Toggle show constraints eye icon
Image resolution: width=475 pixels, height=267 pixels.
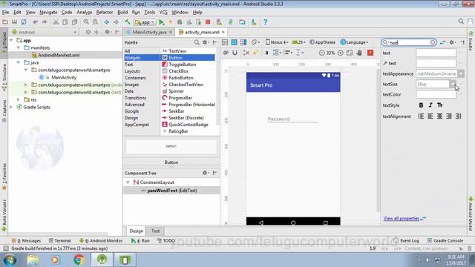pos(226,53)
